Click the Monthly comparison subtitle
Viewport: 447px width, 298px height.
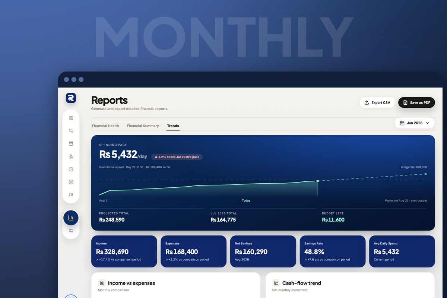click(x=113, y=290)
